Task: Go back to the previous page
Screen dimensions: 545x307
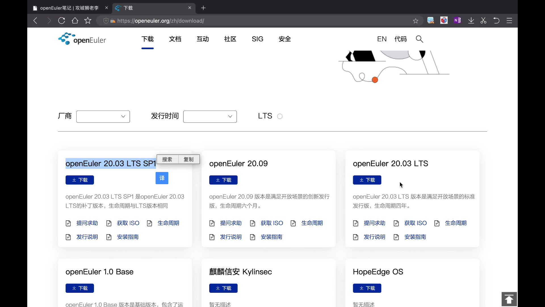Action: point(35,20)
